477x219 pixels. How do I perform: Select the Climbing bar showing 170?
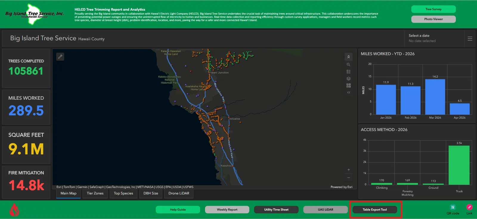point(382,184)
